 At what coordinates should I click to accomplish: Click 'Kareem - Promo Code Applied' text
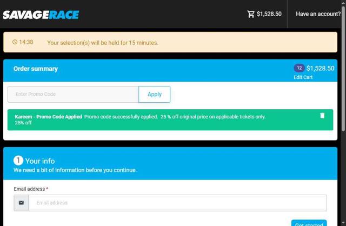pos(48,117)
